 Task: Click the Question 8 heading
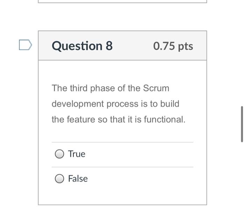click(82, 46)
